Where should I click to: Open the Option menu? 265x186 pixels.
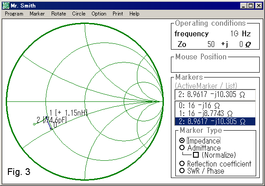point(99,14)
